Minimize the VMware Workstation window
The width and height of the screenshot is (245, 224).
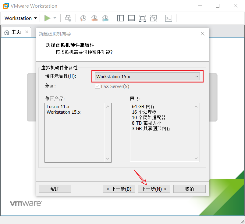pos(200,6)
